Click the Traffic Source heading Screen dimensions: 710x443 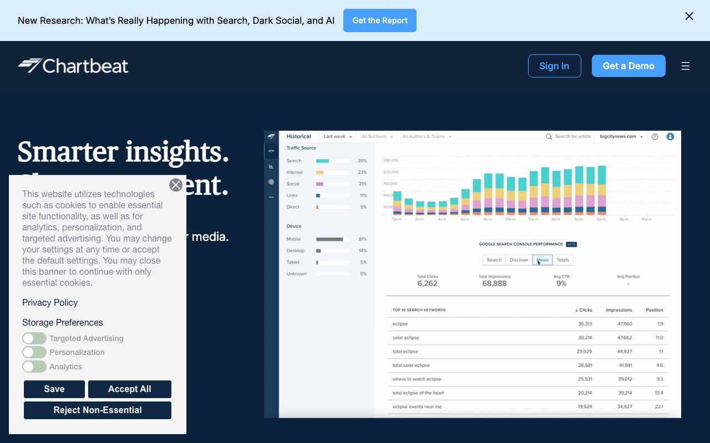click(x=301, y=148)
